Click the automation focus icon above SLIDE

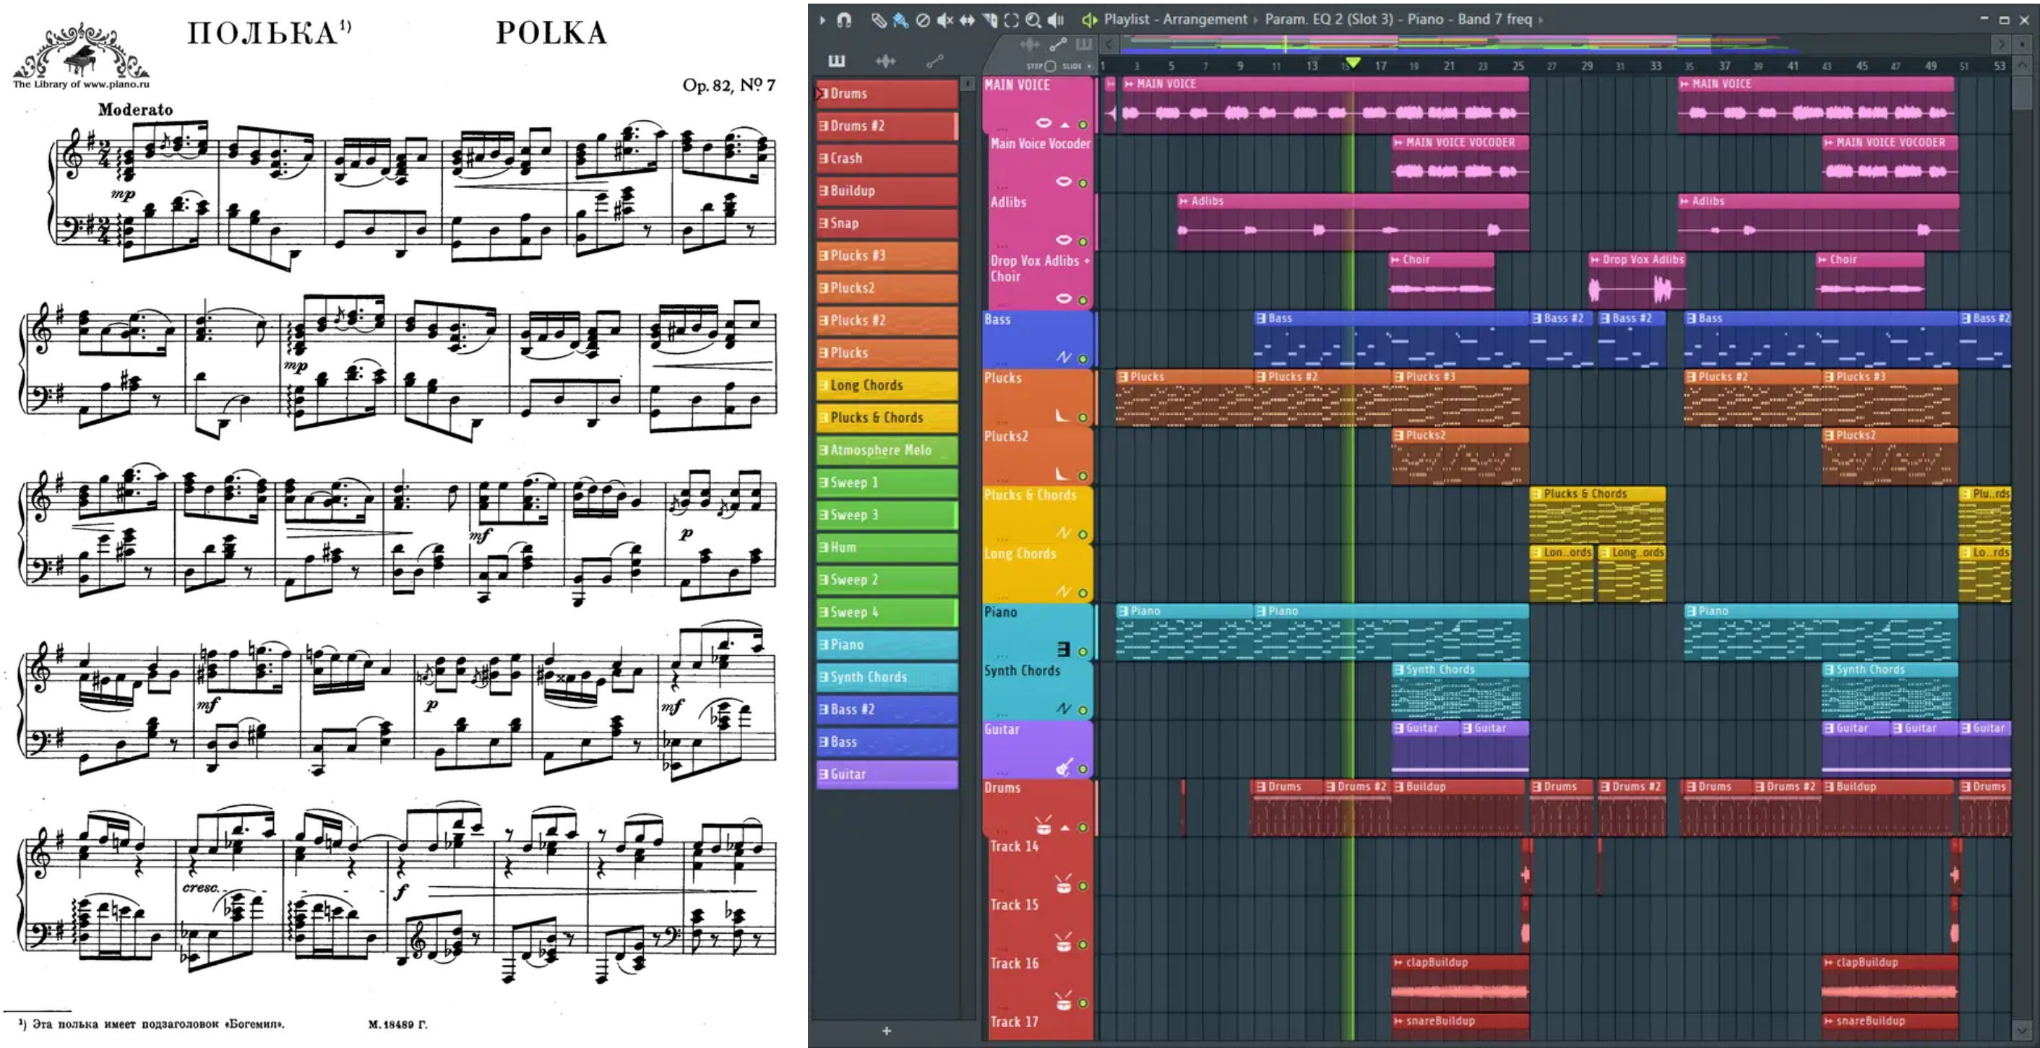click(x=1058, y=45)
